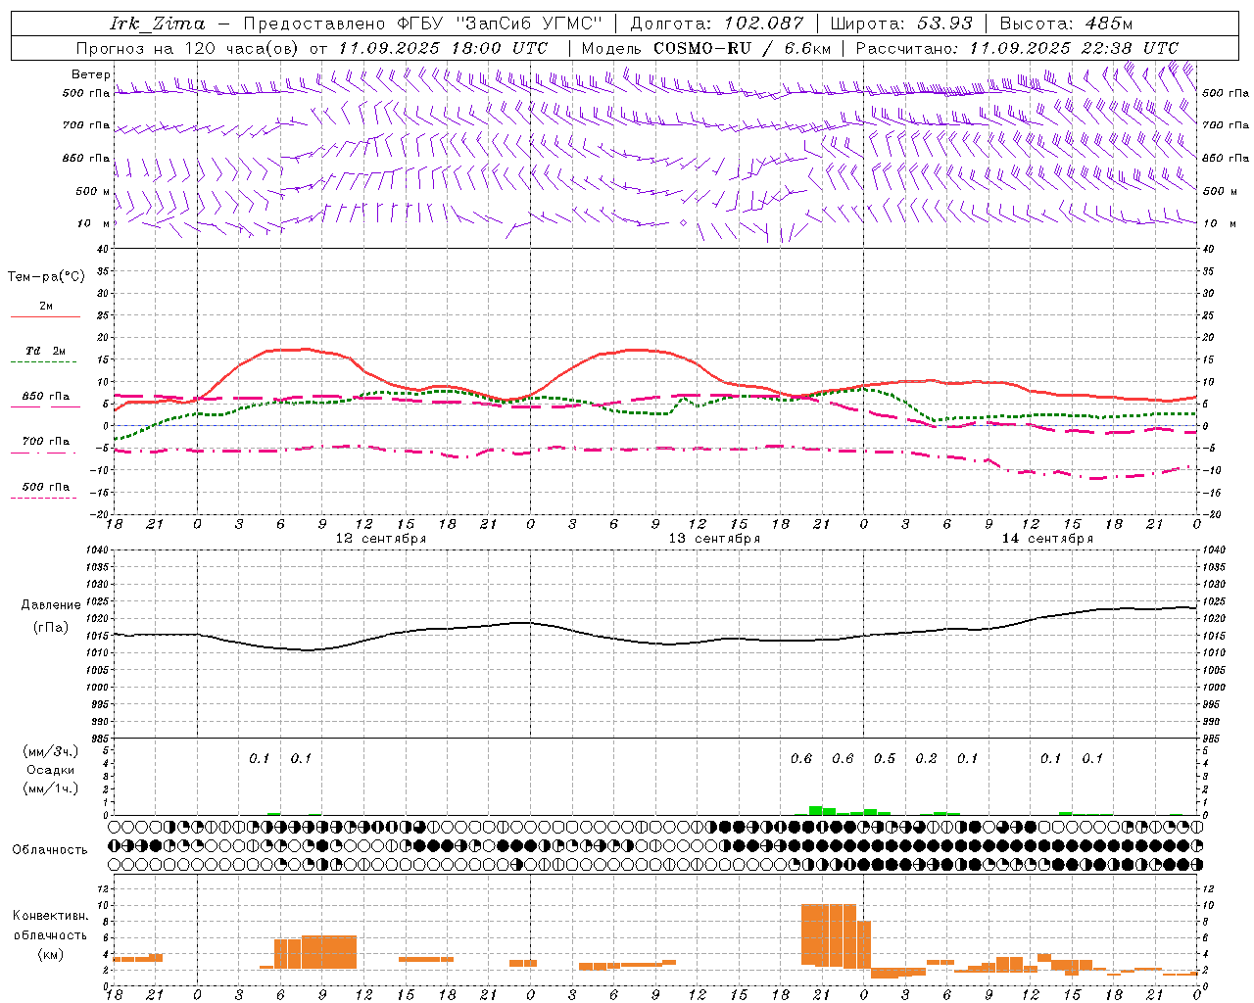Click the longitude value "Долгота: 102.087"
Screen dimensions: 1254x1003
click(x=717, y=24)
